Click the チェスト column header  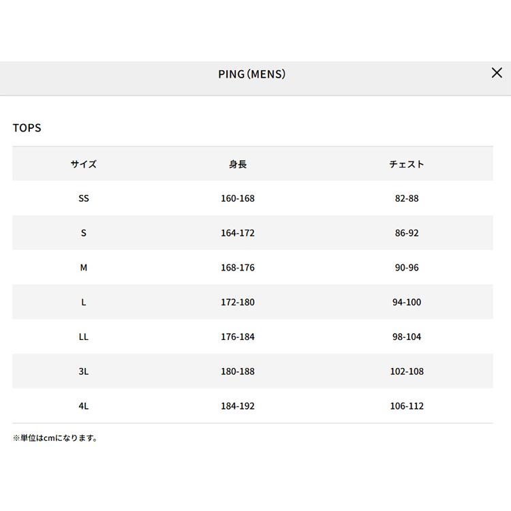pos(407,164)
